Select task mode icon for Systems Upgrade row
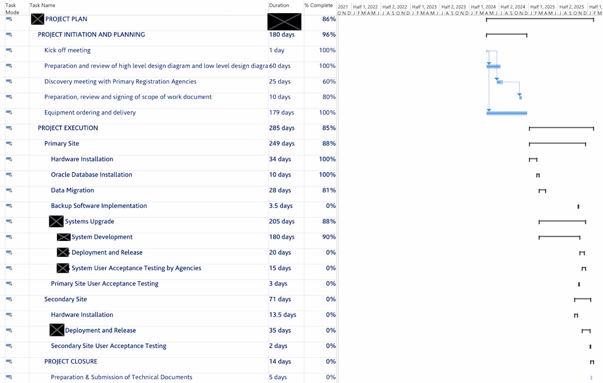The height and width of the screenshot is (383, 603). (9, 221)
